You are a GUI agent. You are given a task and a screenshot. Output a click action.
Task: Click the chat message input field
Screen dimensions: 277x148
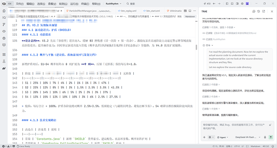coord(234,127)
